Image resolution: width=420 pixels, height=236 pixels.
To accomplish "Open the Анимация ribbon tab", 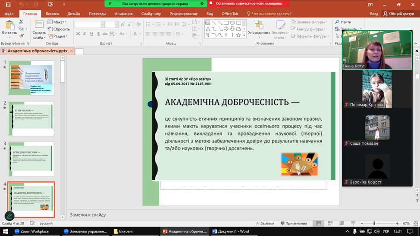I will pos(124,14).
